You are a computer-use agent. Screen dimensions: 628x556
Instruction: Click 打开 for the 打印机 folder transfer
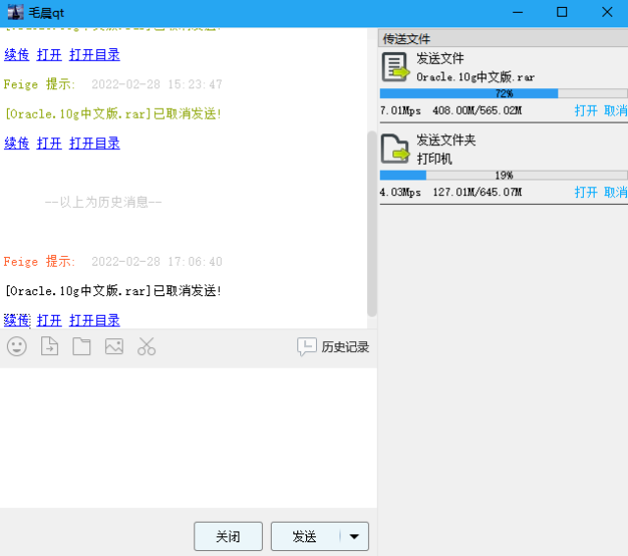point(586,192)
